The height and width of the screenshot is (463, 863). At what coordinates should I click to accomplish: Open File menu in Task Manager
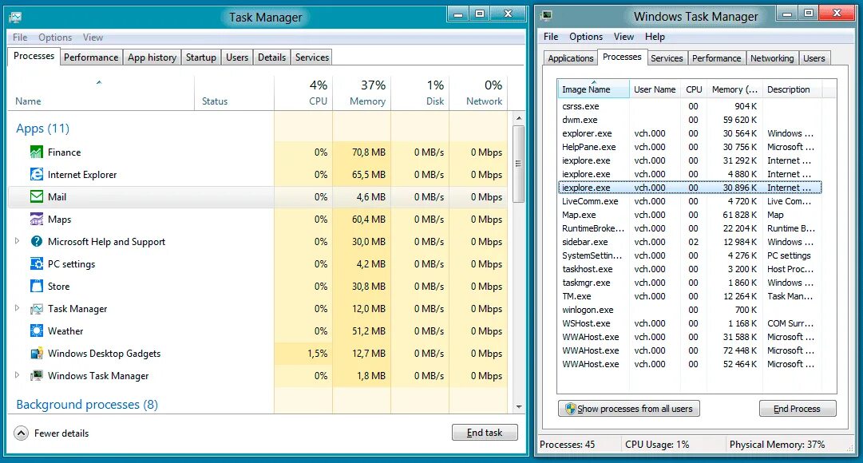pos(21,38)
